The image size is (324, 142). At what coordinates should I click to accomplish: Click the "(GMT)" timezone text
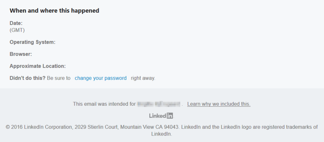point(17,30)
